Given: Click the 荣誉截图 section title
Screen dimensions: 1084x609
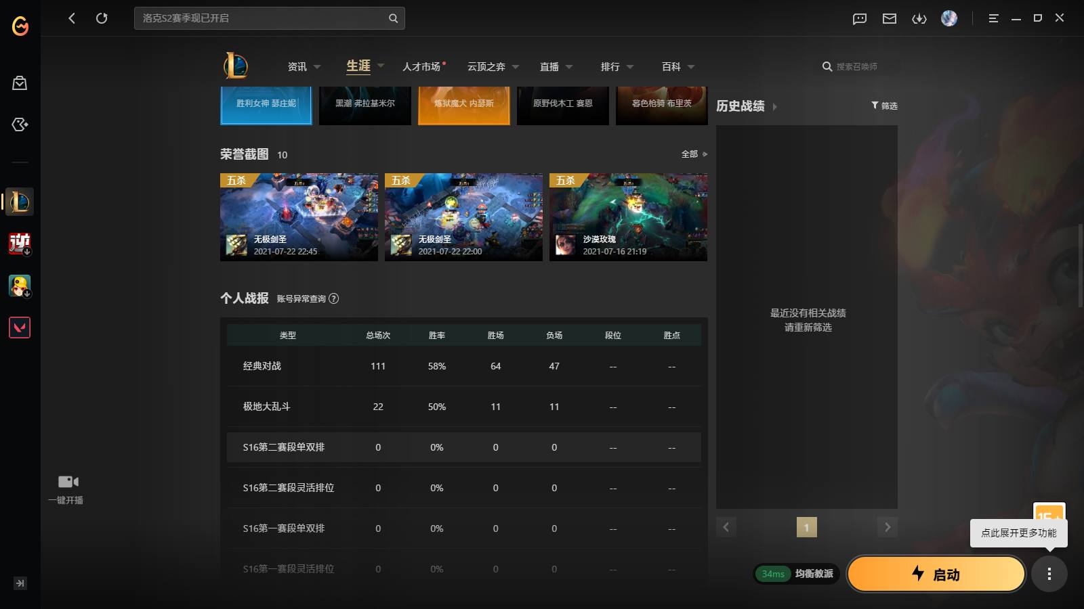Looking at the screenshot, I should tap(245, 154).
